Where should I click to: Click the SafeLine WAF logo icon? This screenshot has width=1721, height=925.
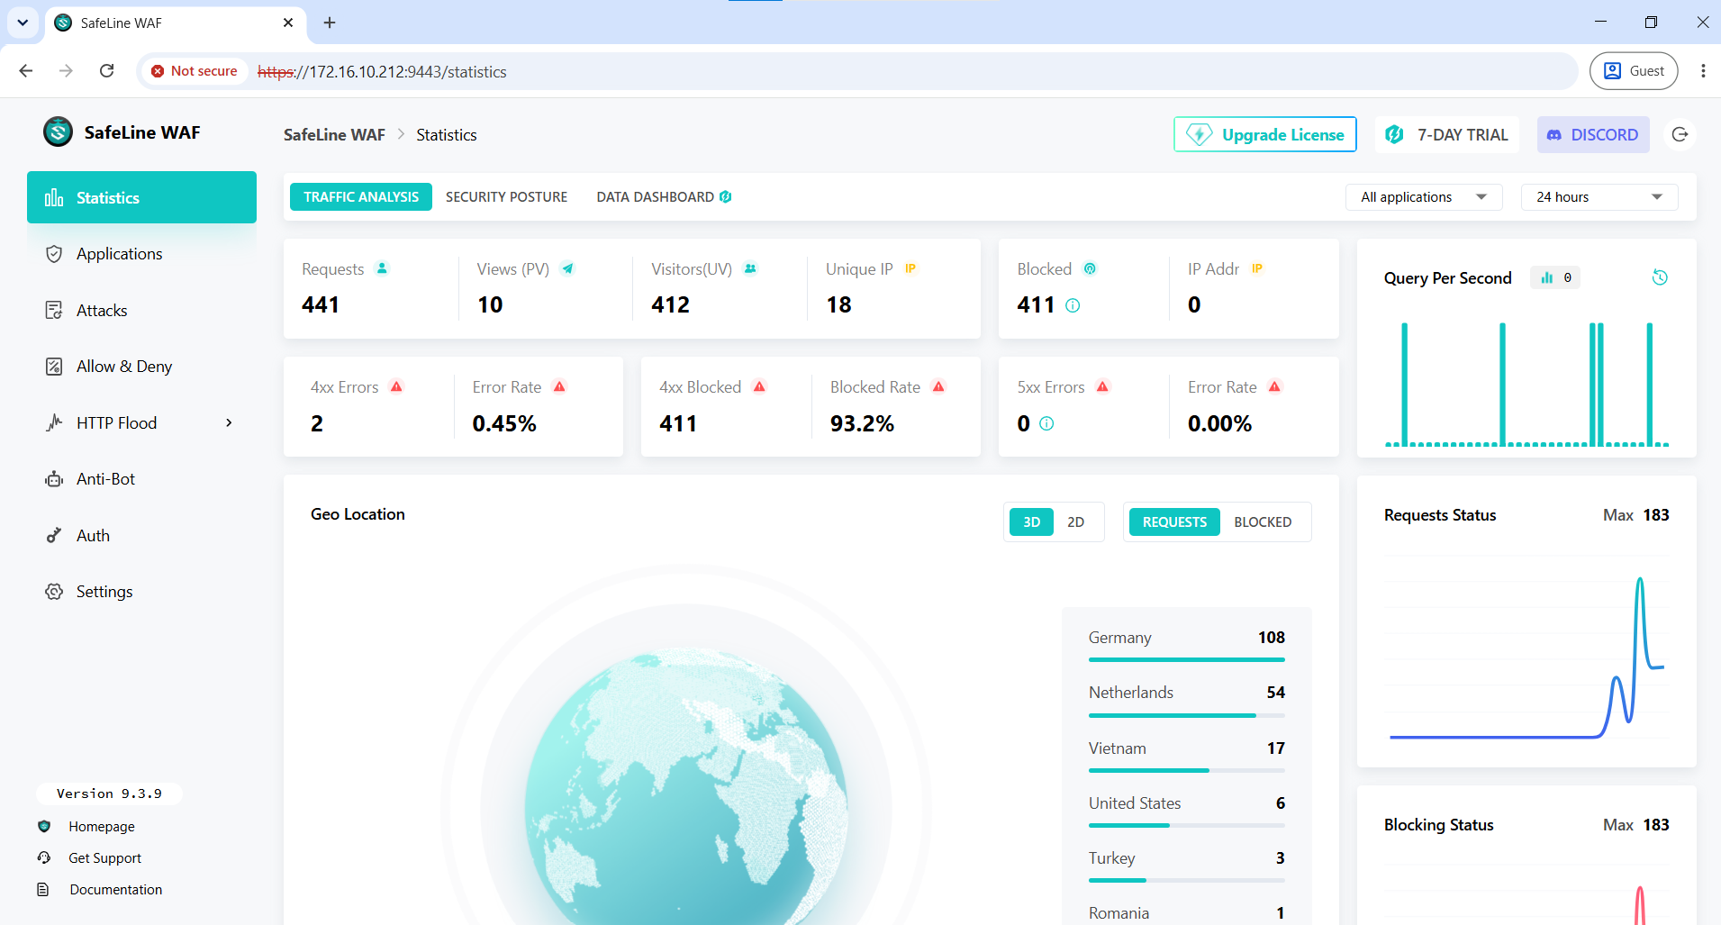click(x=59, y=132)
